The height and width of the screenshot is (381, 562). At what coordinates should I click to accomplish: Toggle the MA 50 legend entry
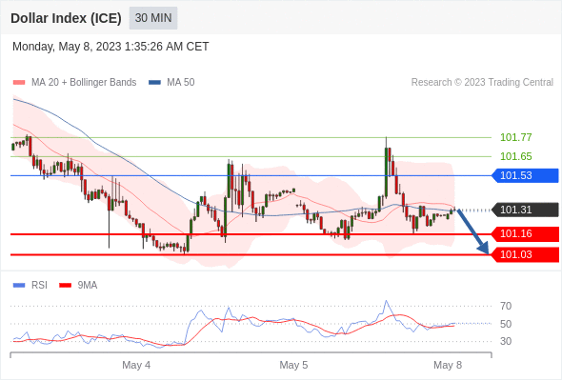[x=171, y=83]
